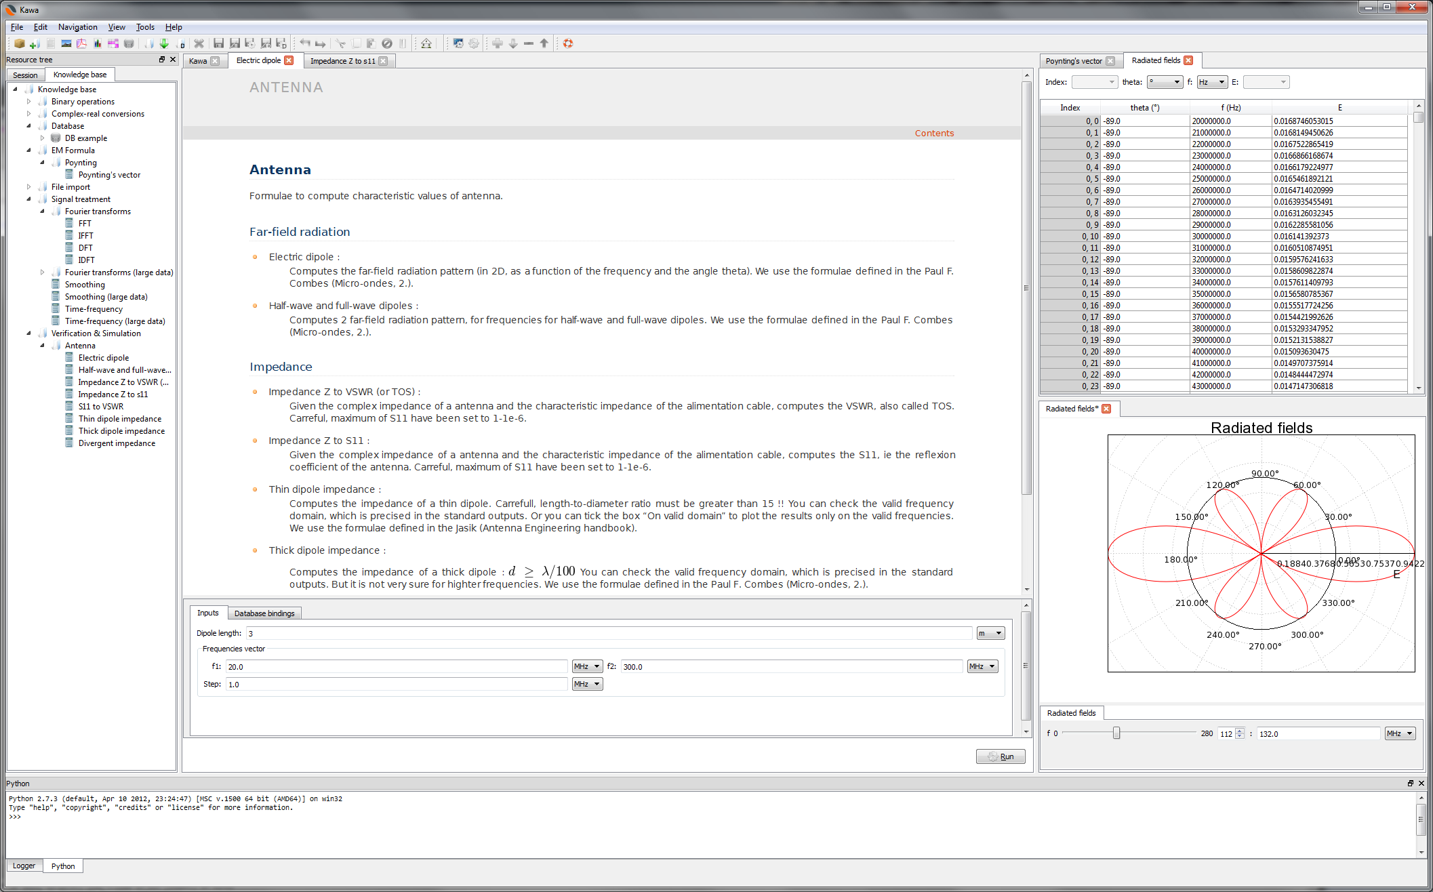Close the Poynting's vector tab

tap(1110, 61)
